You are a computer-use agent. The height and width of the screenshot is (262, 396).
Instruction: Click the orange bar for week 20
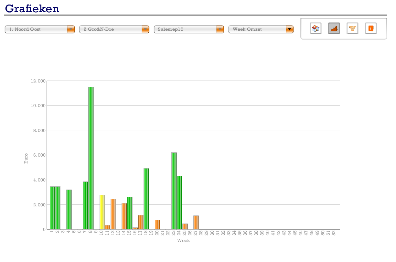(x=157, y=225)
